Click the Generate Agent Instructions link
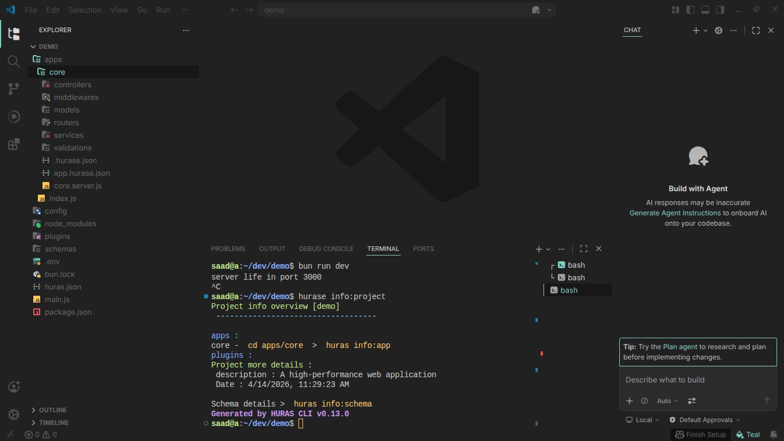This screenshot has height=441, width=784. click(675, 213)
